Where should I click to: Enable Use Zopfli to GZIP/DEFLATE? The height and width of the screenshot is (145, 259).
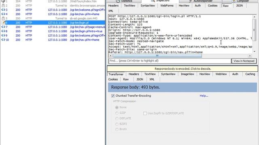pyautogui.click(x=145, y=113)
